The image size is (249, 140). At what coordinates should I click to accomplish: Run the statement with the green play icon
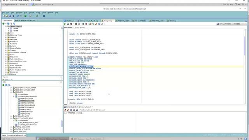pos(65,24)
